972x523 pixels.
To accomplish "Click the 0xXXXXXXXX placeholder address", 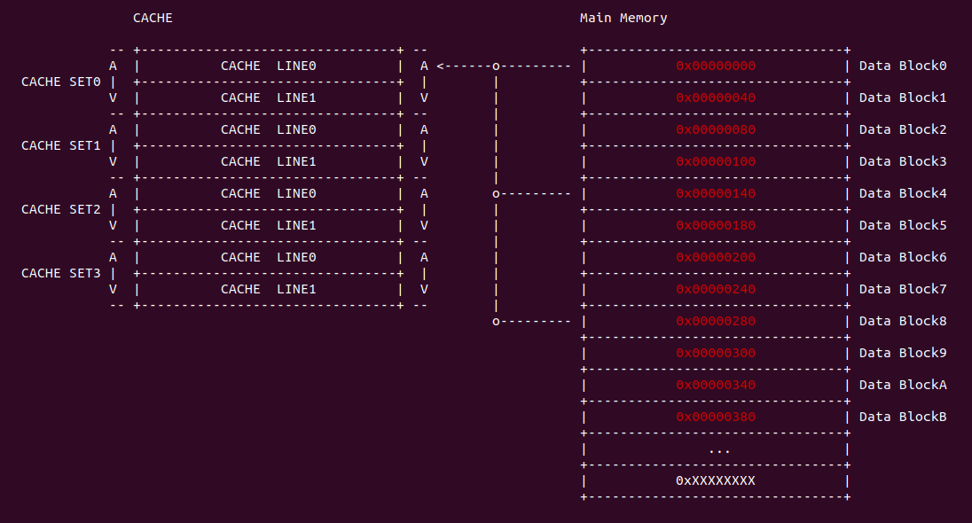I will (716, 480).
